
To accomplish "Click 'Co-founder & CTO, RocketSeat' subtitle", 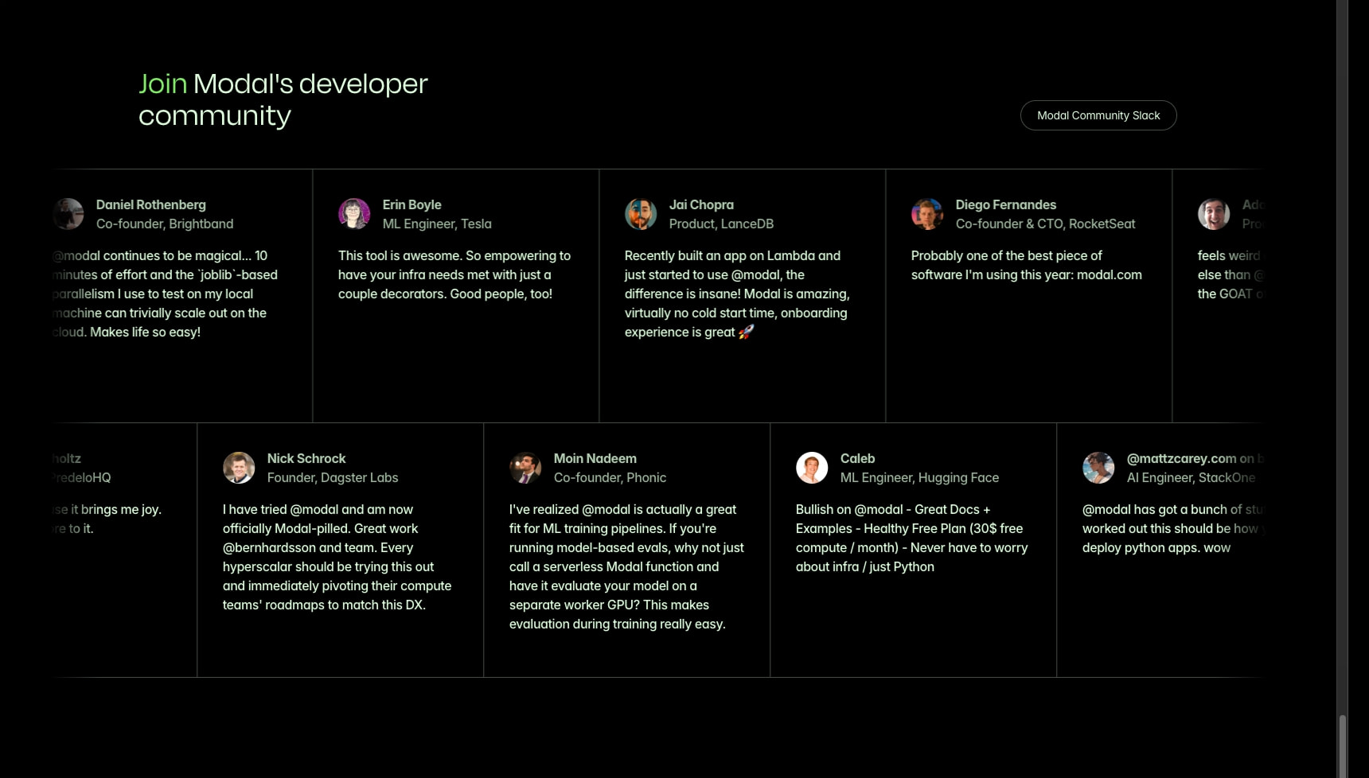I will tap(1045, 224).
